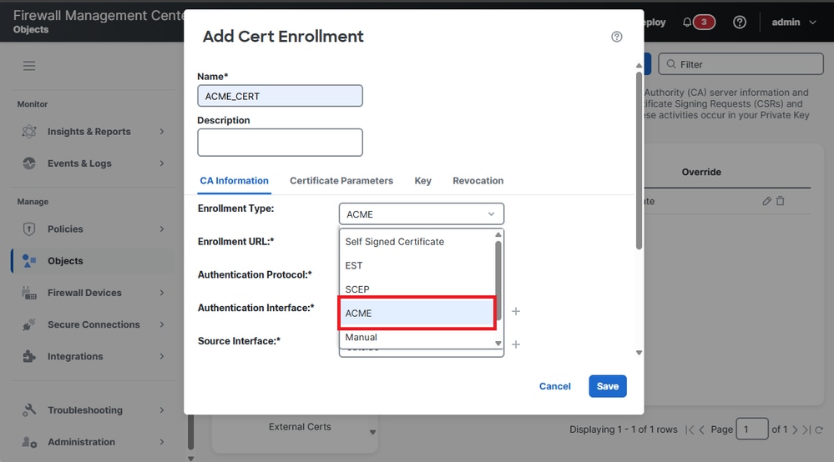This screenshot has width=834, height=462.
Task: Click the edit pencil icon in Override column
Action: (767, 201)
